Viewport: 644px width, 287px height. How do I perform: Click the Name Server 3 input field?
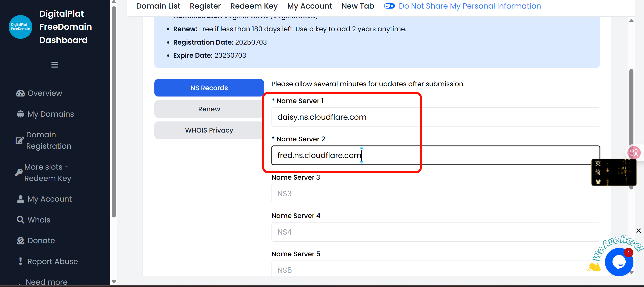pyautogui.click(x=435, y=194)
